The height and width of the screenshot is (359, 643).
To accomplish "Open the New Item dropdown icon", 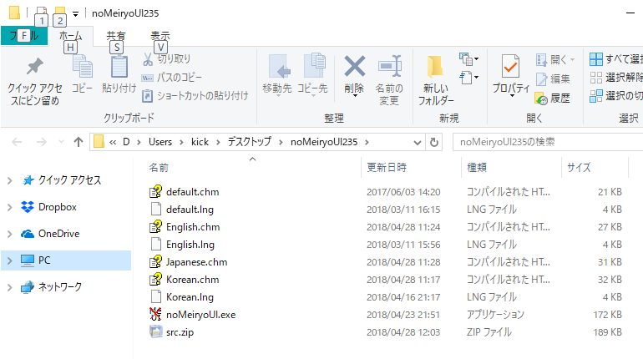I will (x=468, y=59).
